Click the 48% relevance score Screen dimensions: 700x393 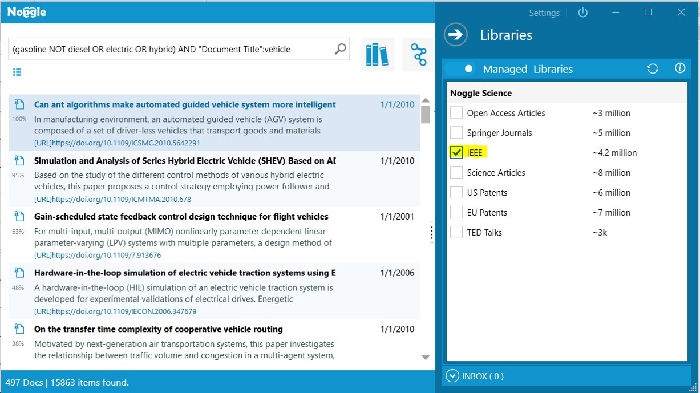[x=18, y=287]
